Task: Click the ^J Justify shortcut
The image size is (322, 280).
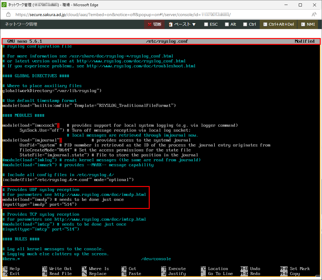Action: [173, 274]
